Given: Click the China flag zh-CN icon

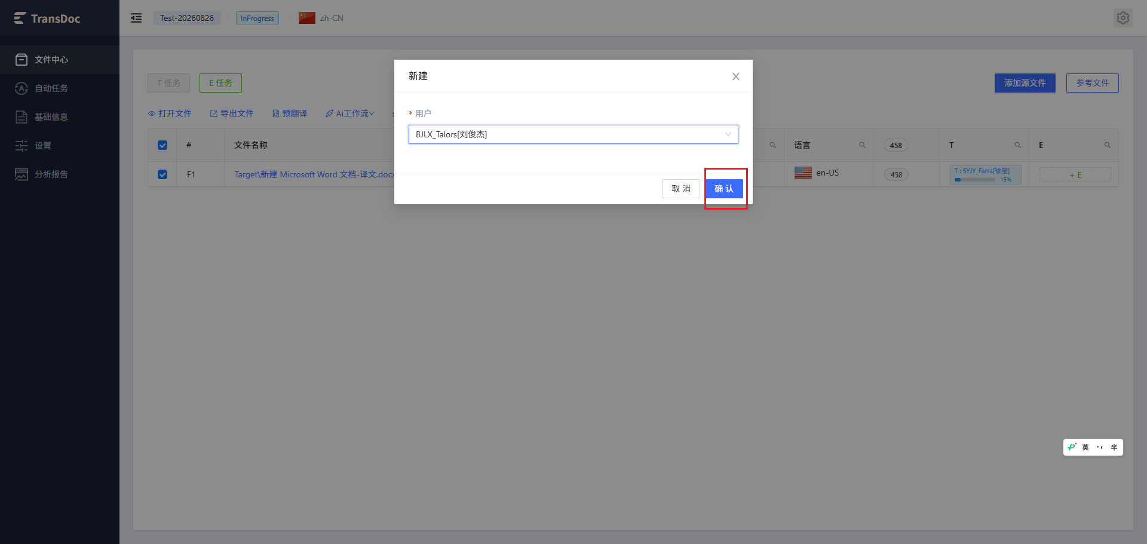Looking at the screenshot, I should click(307, 18).
